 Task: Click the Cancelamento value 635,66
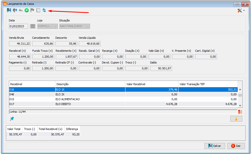pos(43,44)
